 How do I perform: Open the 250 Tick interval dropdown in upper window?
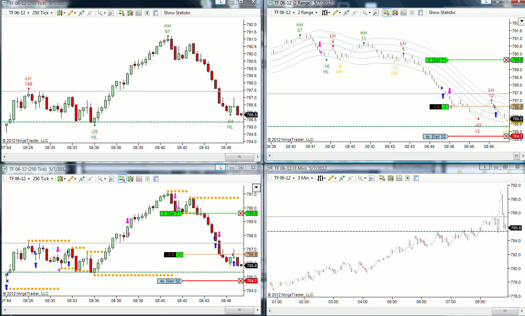[43, 13]
